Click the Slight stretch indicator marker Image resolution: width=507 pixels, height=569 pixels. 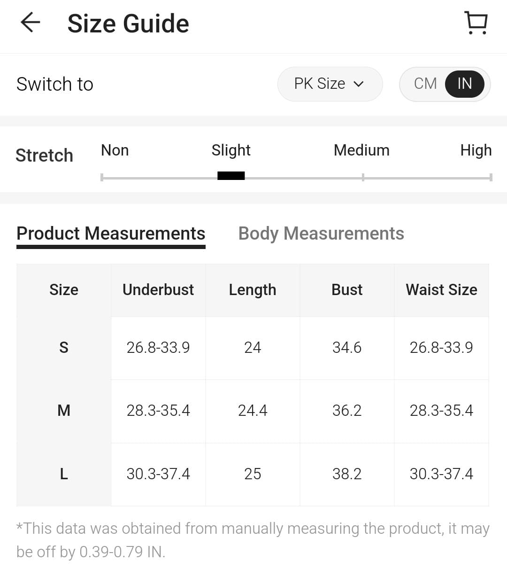coord(231,176)
